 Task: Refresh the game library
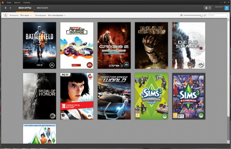6,15
